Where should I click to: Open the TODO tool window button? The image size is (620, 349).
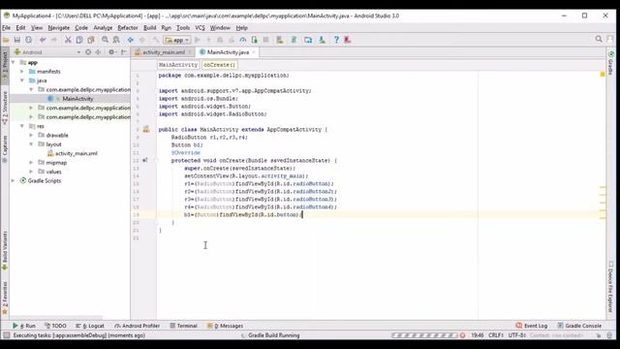55,326
